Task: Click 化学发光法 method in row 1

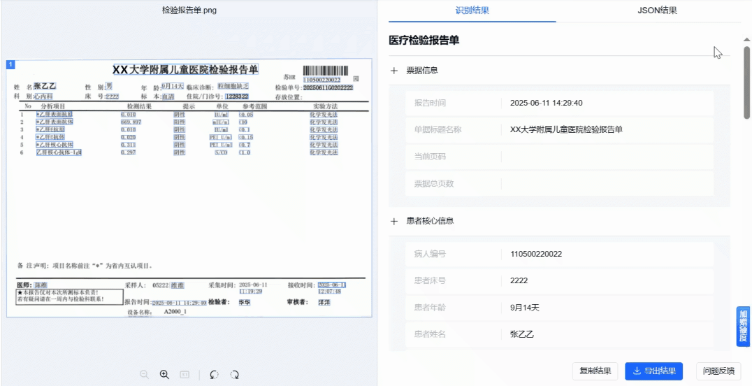Action: point(324,115)
